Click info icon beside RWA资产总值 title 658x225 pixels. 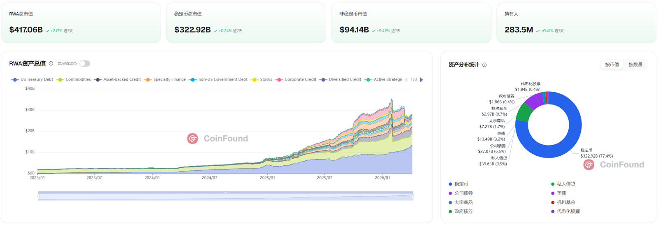coord(51,63)
